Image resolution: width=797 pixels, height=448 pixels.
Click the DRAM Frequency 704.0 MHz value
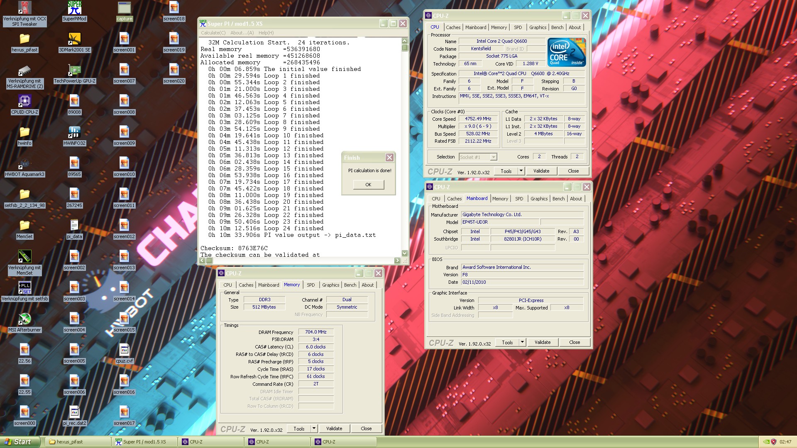pyautogui.click(x=316, y=332)
